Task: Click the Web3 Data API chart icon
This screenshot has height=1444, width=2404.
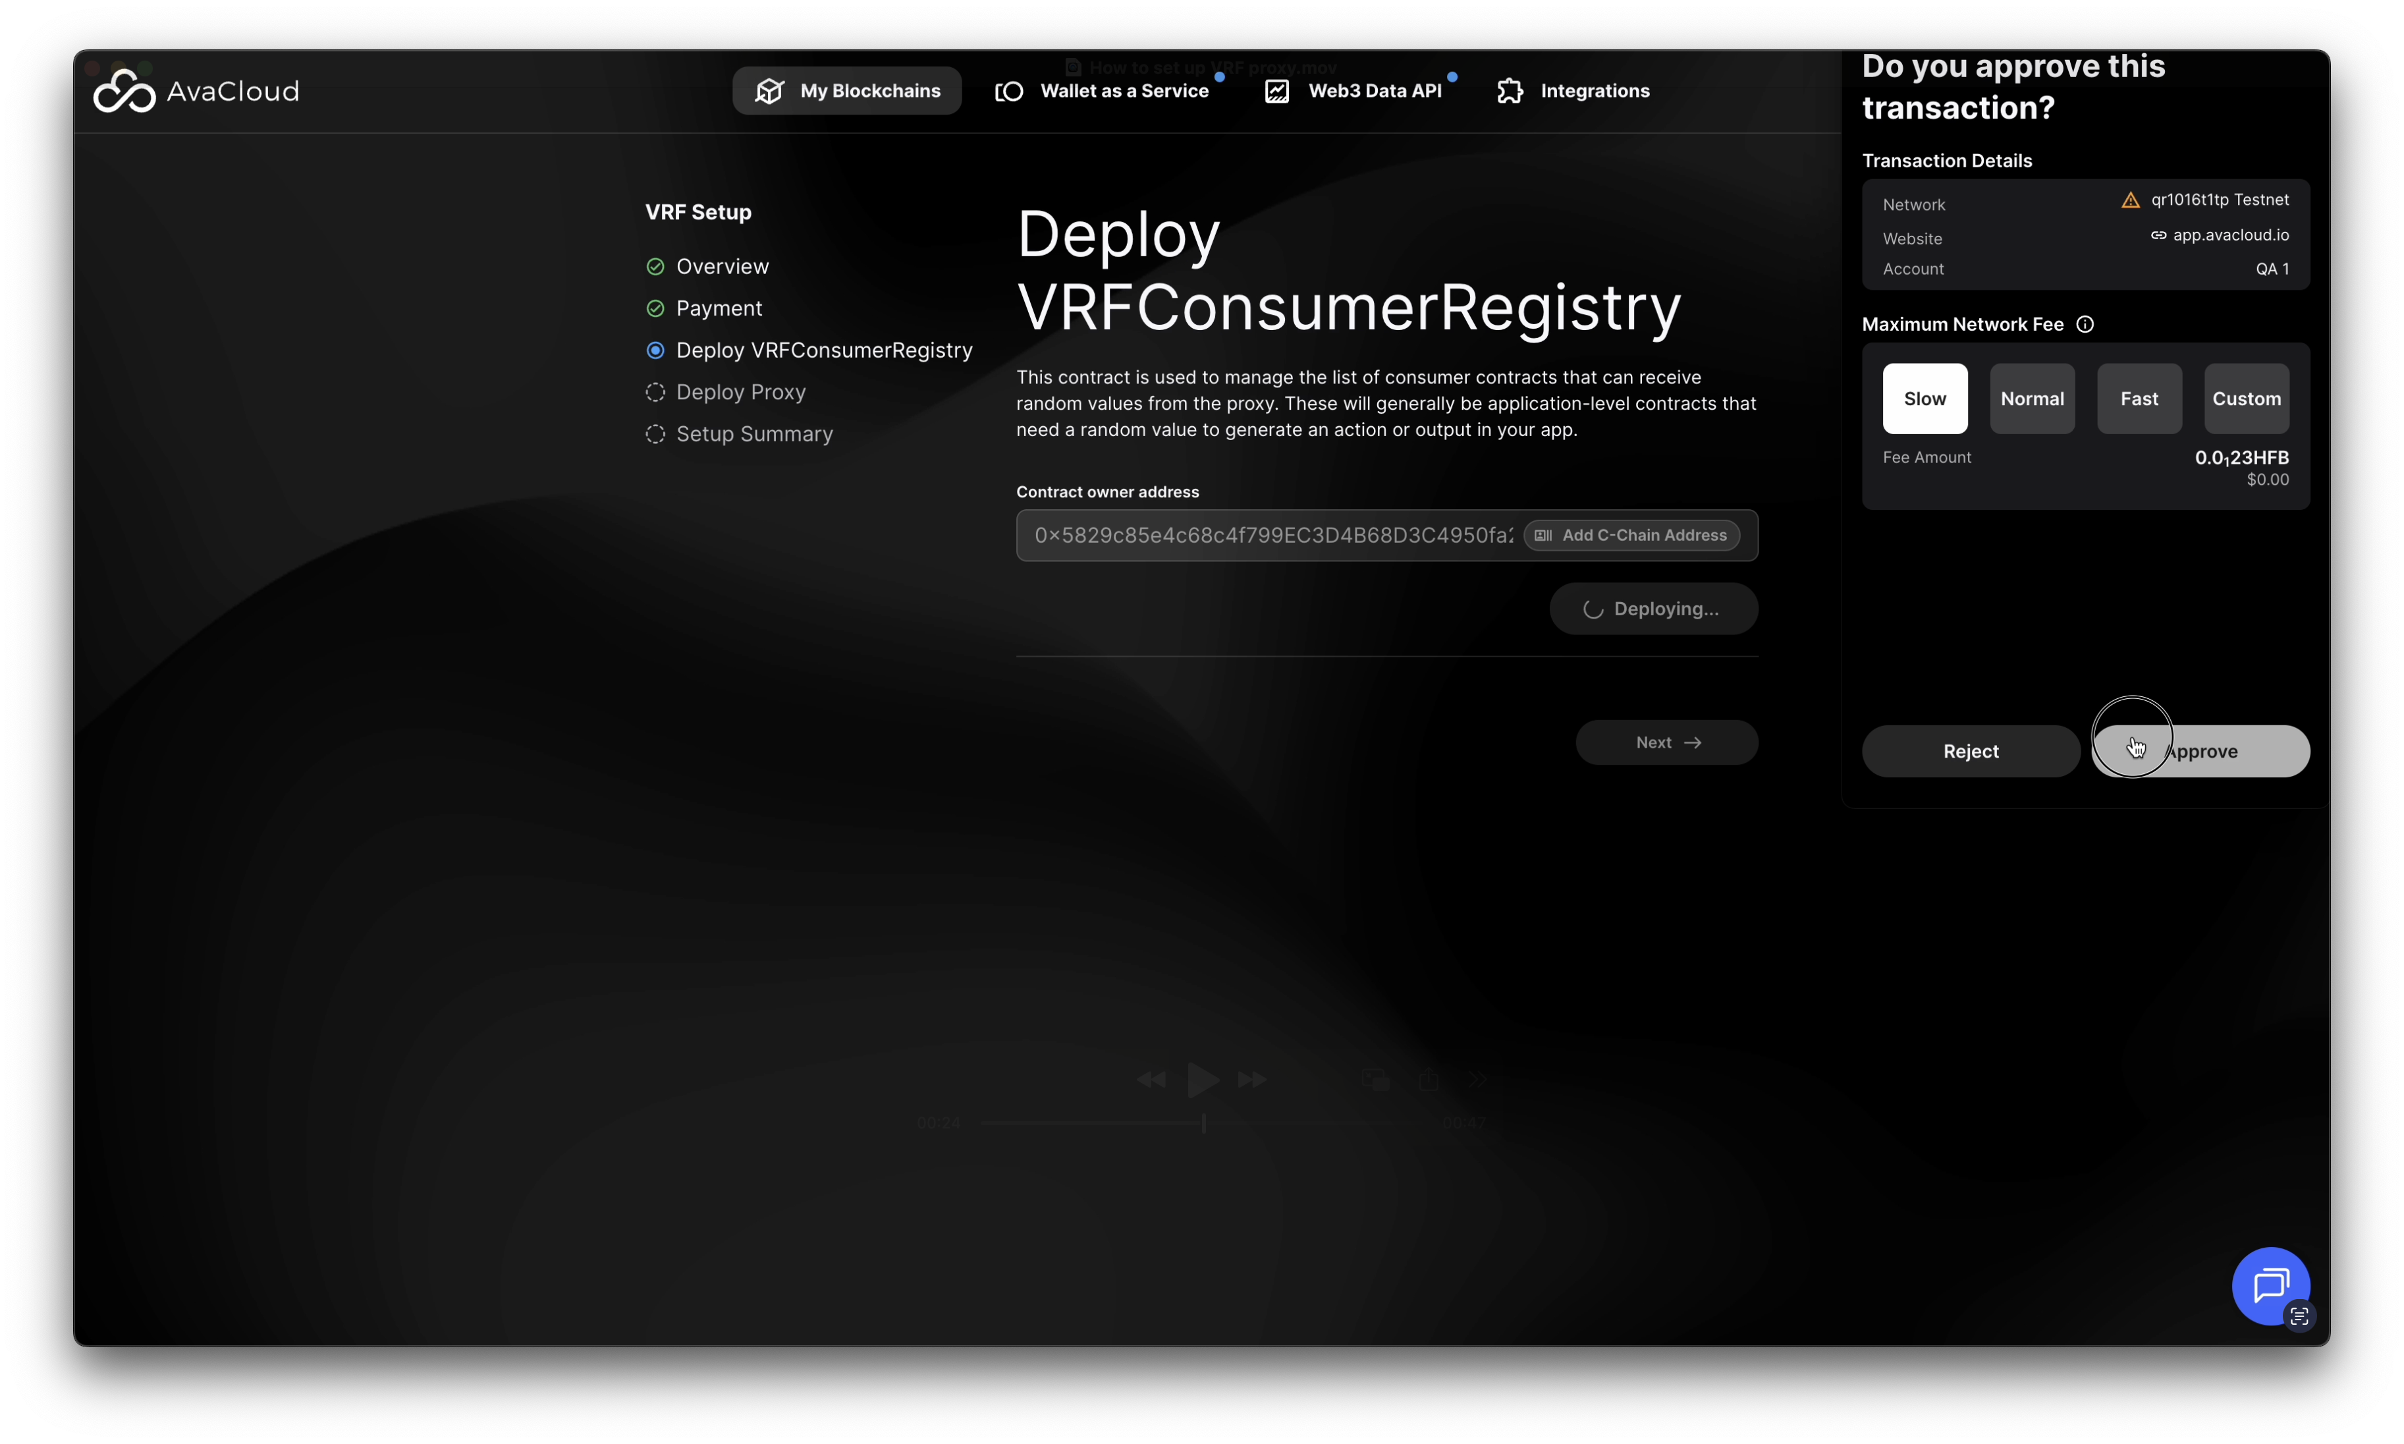Action: (1276, 92)
